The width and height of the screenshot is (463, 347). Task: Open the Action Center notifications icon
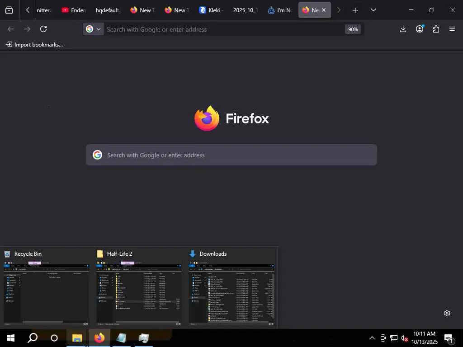(x=449, y=338)
